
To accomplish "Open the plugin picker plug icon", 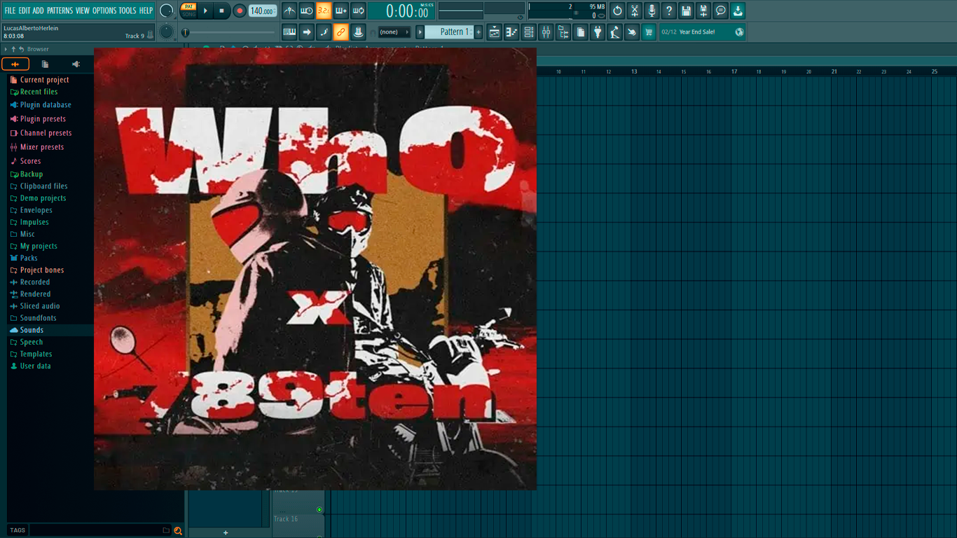I will 598,32.
